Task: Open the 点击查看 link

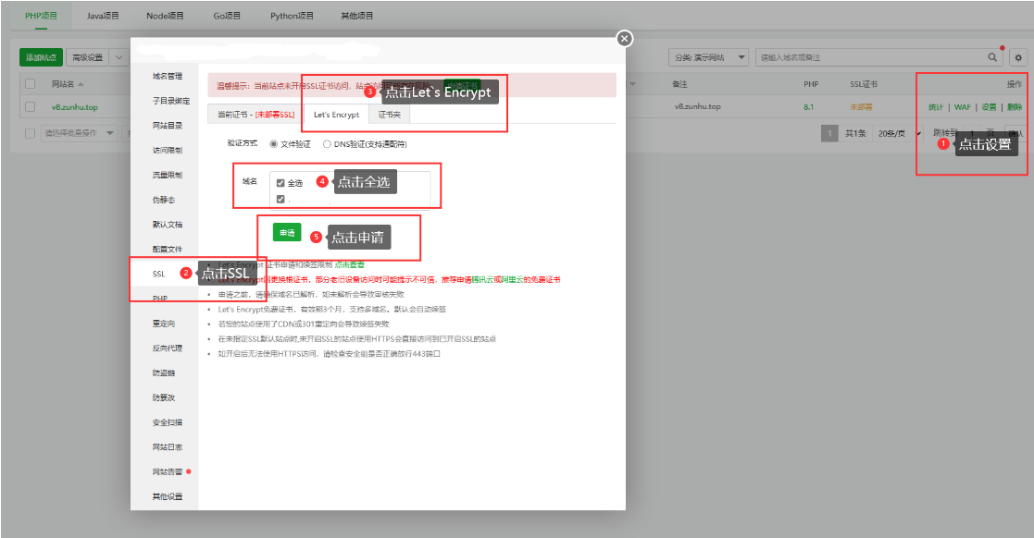Action: (x=349, y=265)
